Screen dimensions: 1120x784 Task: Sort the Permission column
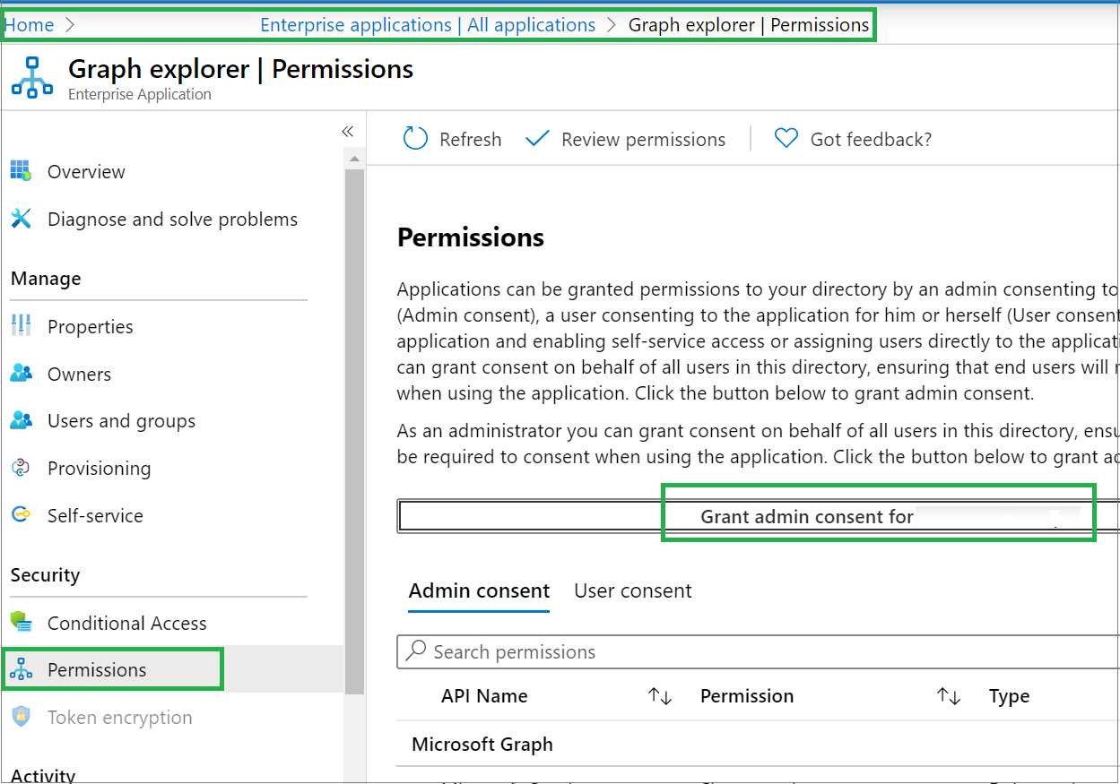click(947, 695)
